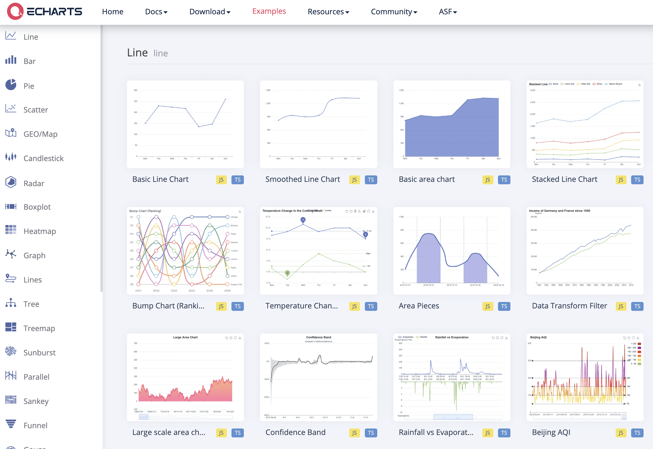The width and height of the screenshot is (653, 449).
Task: Click the ECharts logo
Action: coord(45,12)
